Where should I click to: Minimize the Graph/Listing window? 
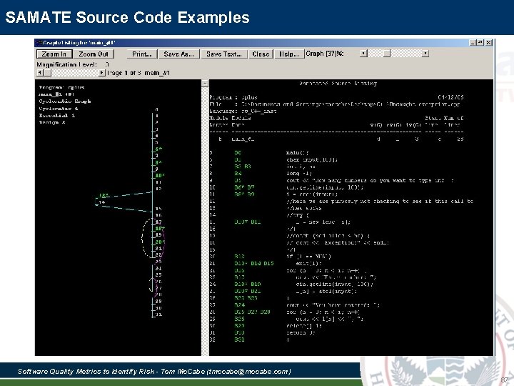coord(473,42)
